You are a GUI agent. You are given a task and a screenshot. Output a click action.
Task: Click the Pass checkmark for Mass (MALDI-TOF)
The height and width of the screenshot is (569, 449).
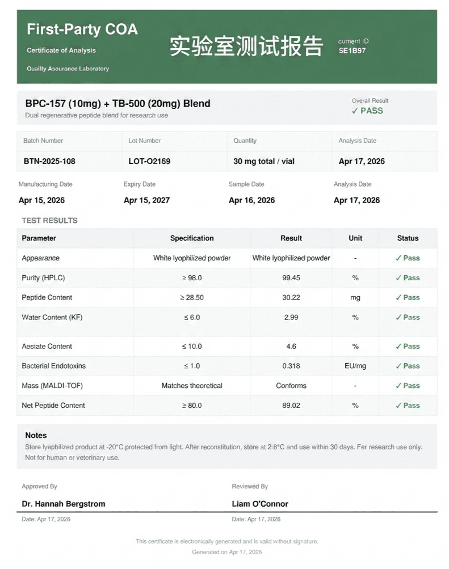pyautogui.click(x=398, y=386)
